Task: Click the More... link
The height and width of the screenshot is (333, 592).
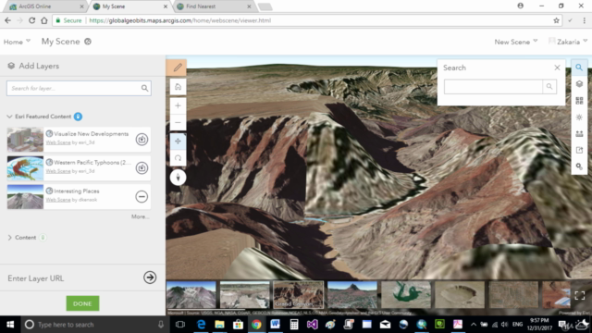Action: tap(140, 216)
